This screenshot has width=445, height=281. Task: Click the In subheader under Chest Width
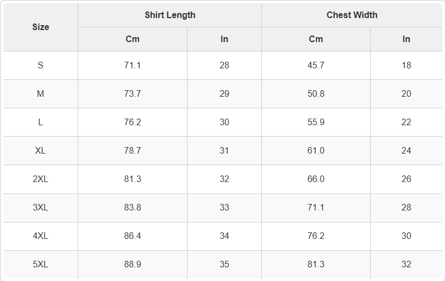click(x=406, y=39)
